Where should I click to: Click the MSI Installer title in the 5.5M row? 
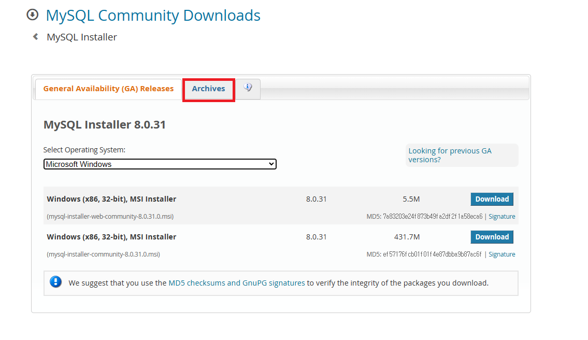[x=111, y=199]
